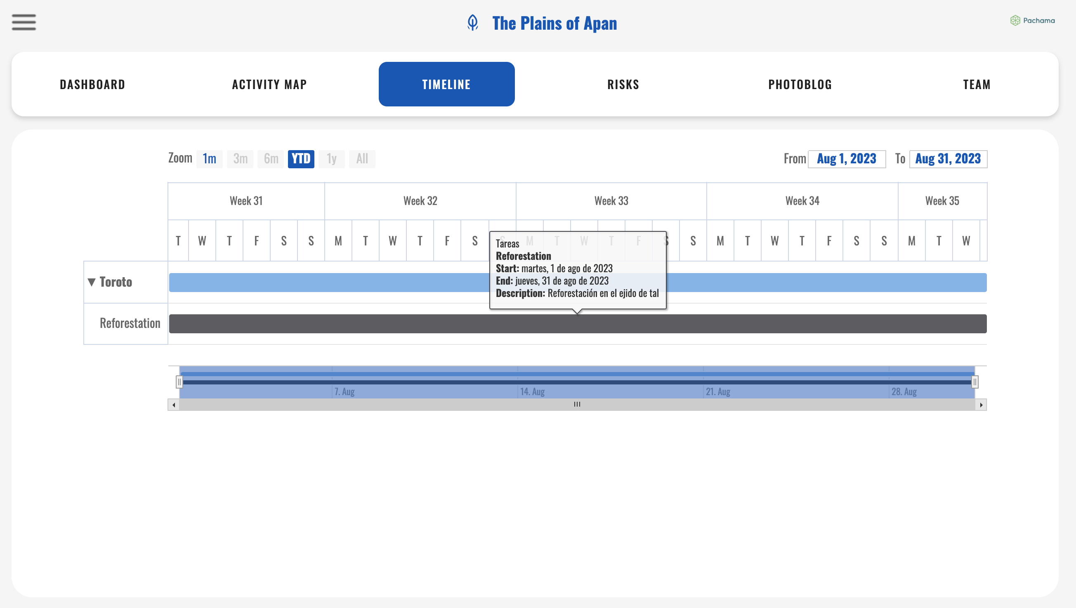The width and height of the screenshot is (1076, 608).
Task: Open the Dashboard tab
Action: coord(92,84)
